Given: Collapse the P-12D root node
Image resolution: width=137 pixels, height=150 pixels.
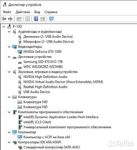Looking at the screenshot, I should [4, 27].
